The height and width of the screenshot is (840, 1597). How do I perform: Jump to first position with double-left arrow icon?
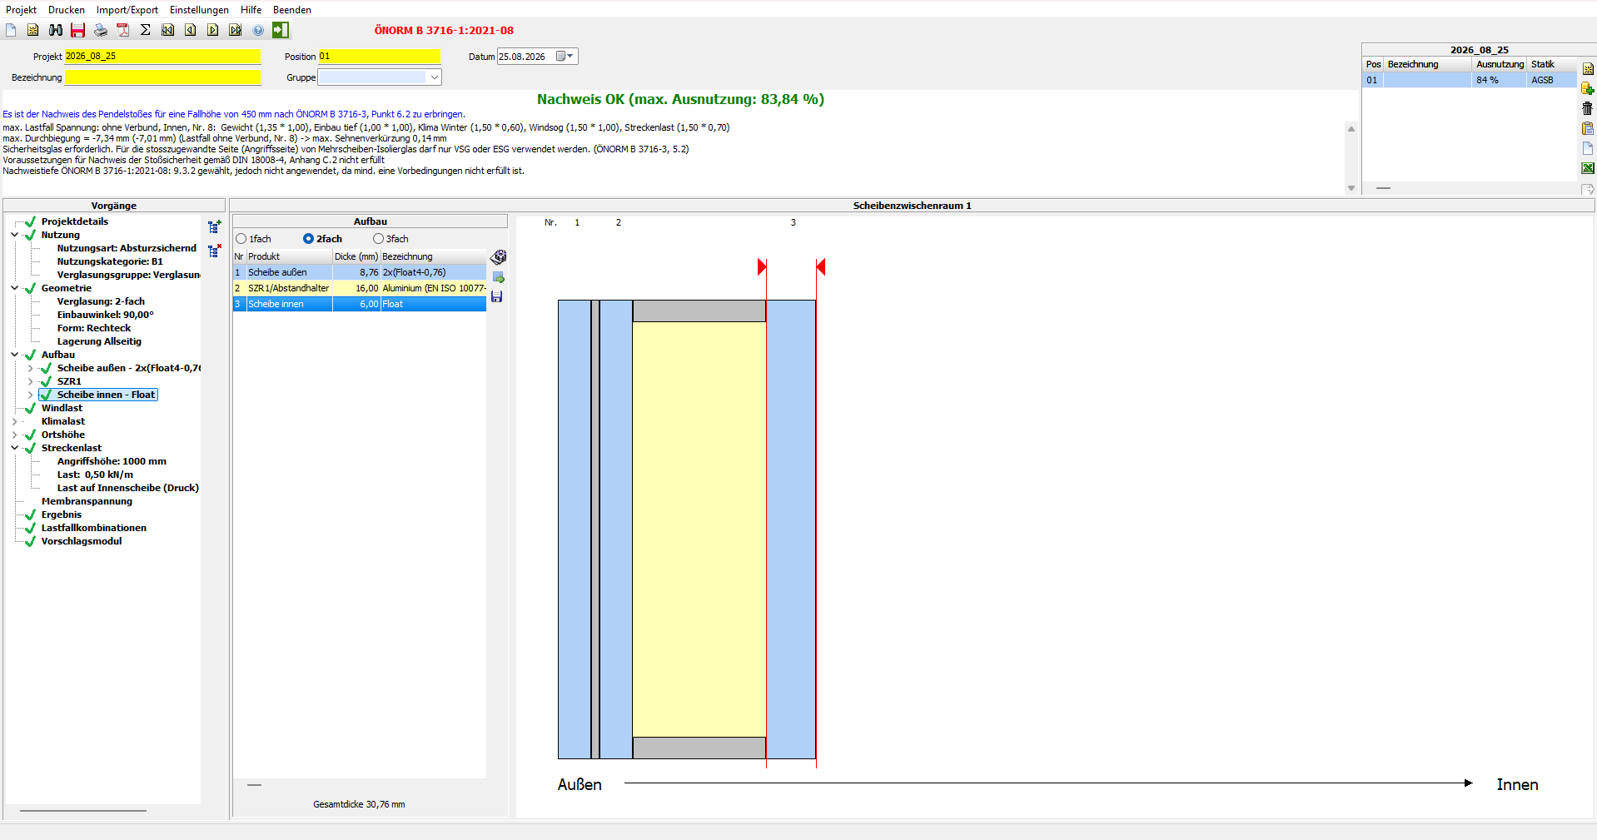pos(168,30)
